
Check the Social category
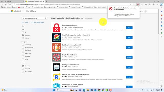click(x=23, y=59)
